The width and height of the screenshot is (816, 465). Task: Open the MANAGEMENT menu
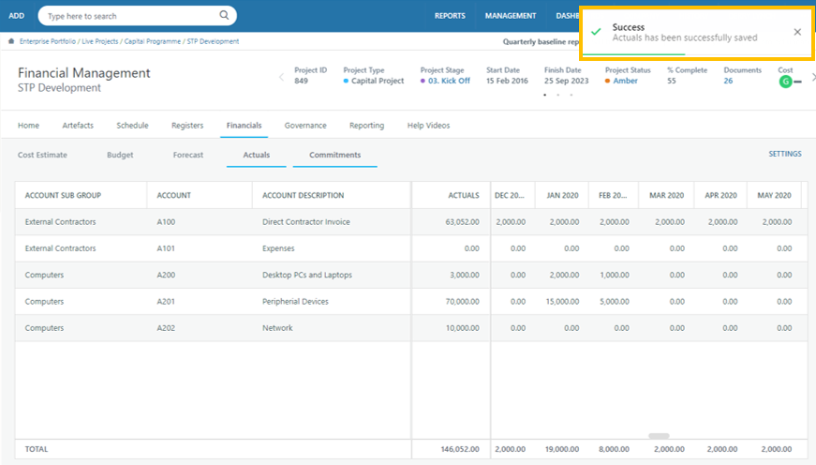tap(510, 16)
